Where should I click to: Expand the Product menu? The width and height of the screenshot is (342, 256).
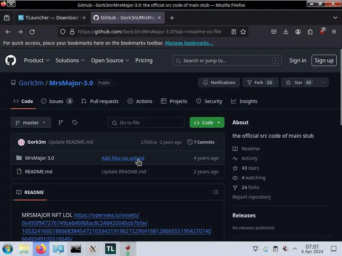[37, 60]
